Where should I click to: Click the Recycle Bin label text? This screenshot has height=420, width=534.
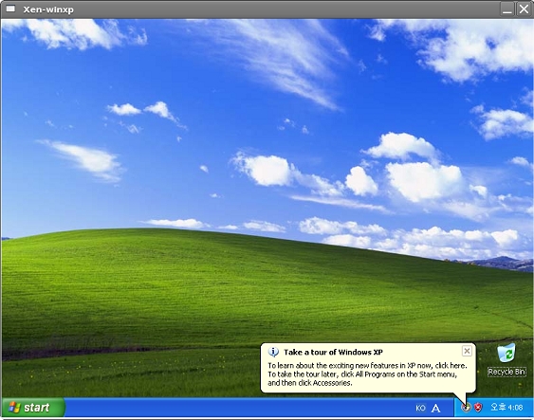(506, 372)
